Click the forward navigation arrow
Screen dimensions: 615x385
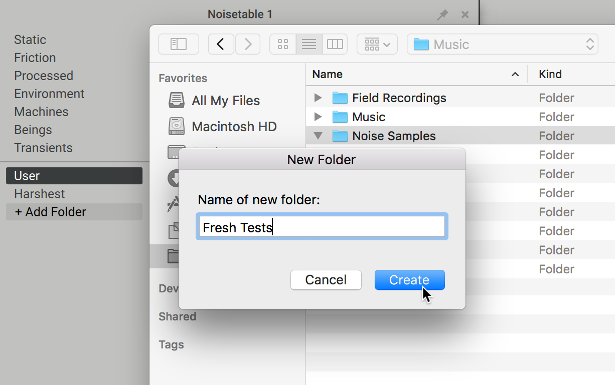click(247, 44)
